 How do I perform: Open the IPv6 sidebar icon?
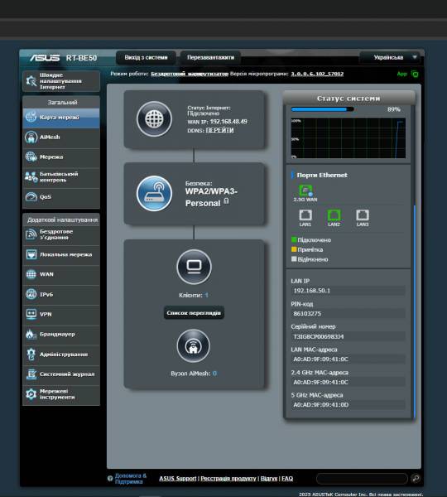tap(31, 294)
